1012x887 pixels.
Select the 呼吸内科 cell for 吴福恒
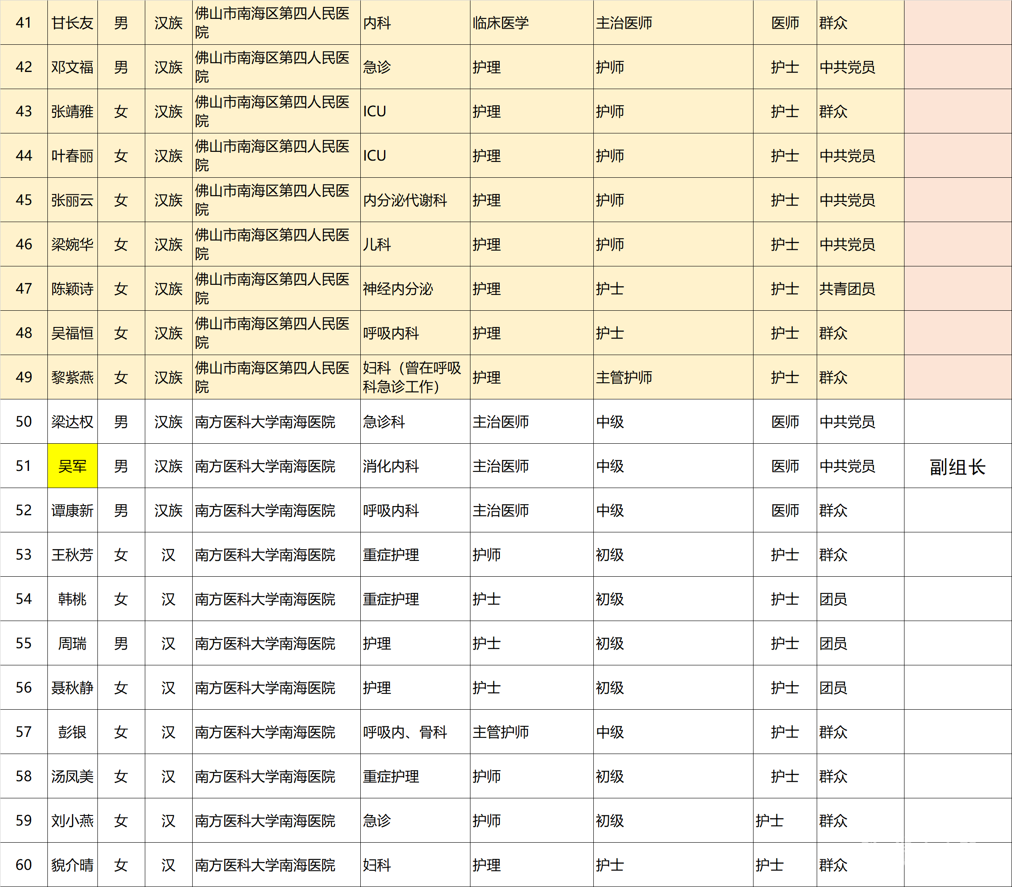tap(415, 333)
